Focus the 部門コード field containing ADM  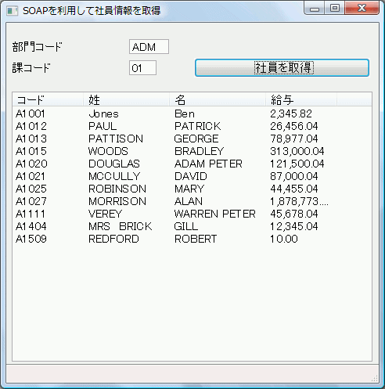(x=149, y=47)
